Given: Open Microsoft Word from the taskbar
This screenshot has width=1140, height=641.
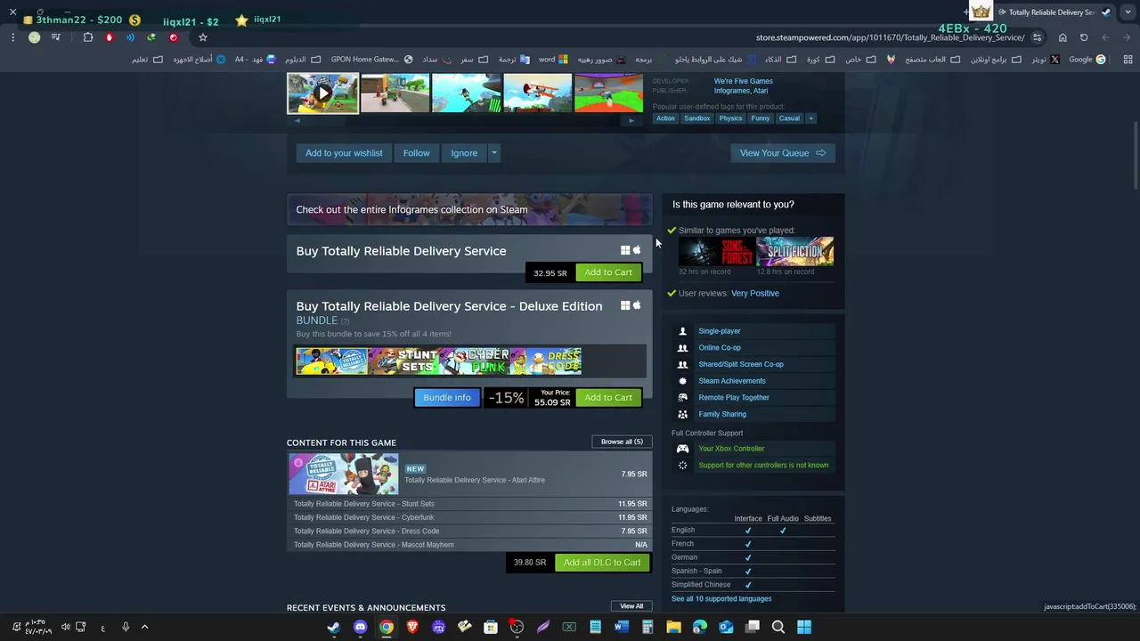Looking at the screenshot, I should [622, 627].
